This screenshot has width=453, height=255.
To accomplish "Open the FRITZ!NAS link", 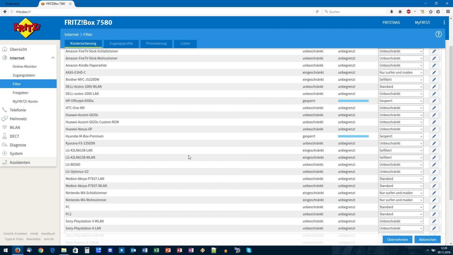I will click(391, 22).
